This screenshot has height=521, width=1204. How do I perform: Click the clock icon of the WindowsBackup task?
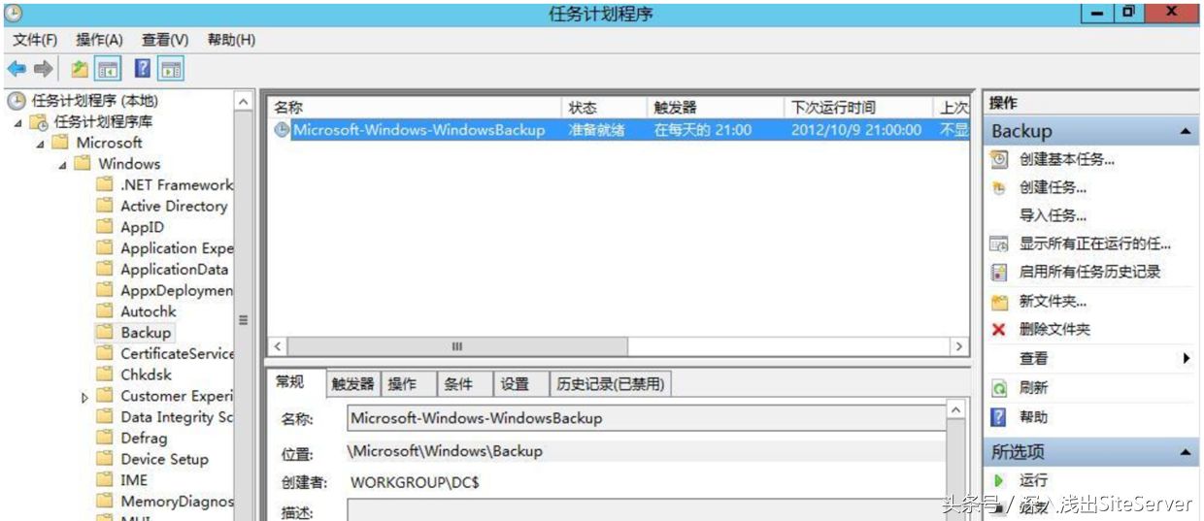282,129
